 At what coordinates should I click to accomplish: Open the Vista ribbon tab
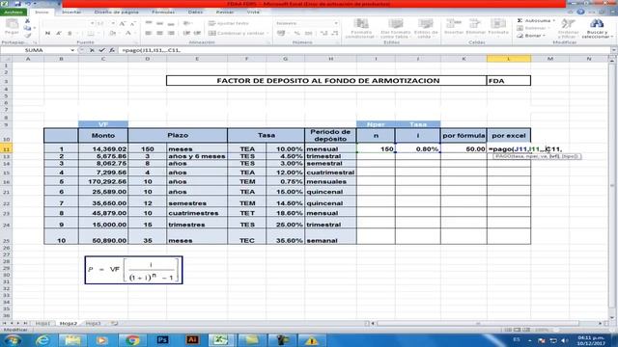(253, 13)
